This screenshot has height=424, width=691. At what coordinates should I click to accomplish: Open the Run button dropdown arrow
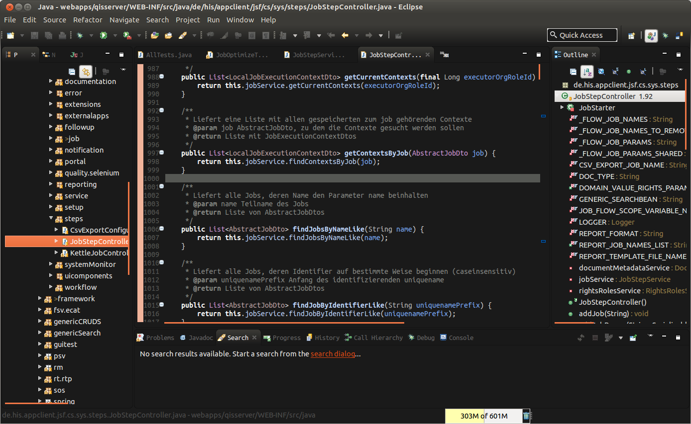[115, 35]
